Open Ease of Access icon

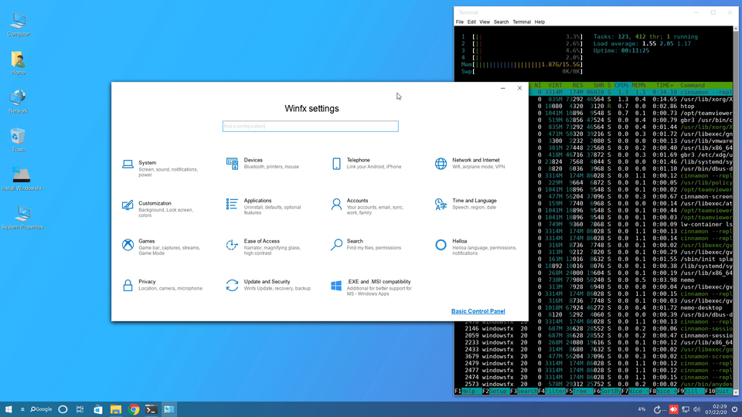click(x=232, y=245)
